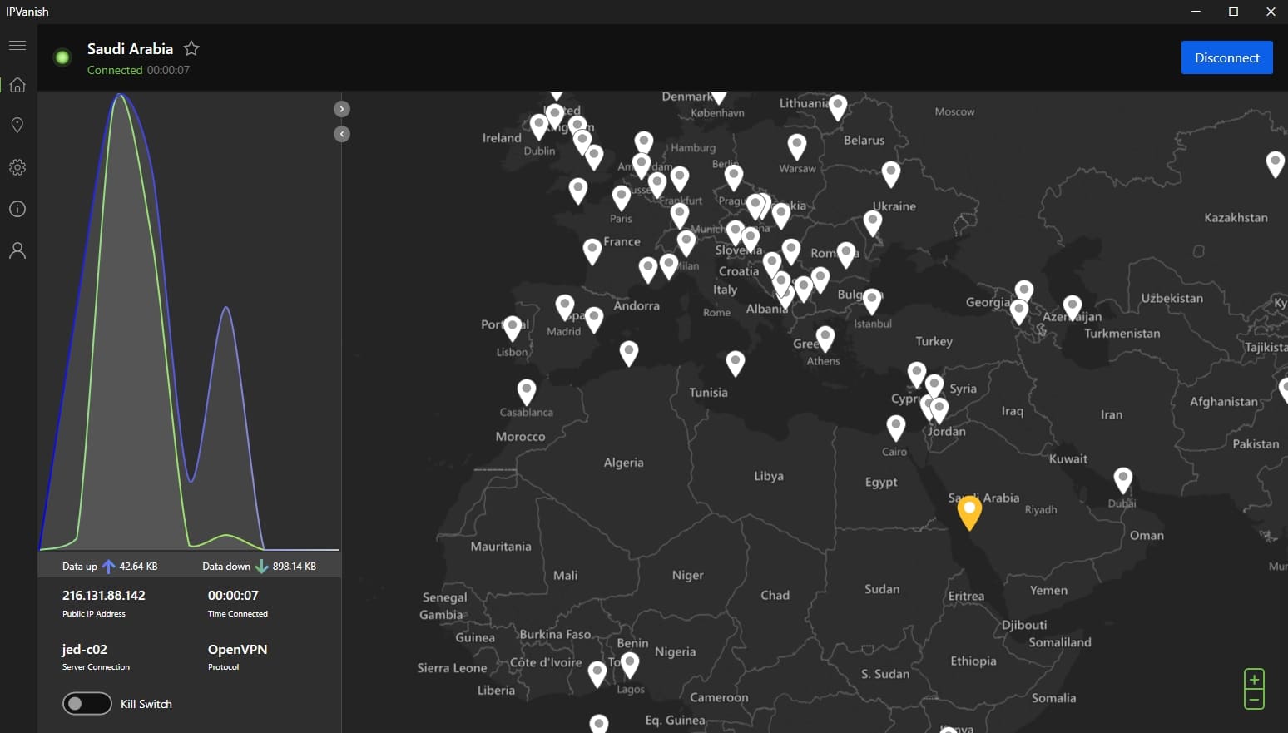Screen dimensions: 1288x733
Task: Select the Côte d'Ivoire server pin
Action: tap(597, 675)
